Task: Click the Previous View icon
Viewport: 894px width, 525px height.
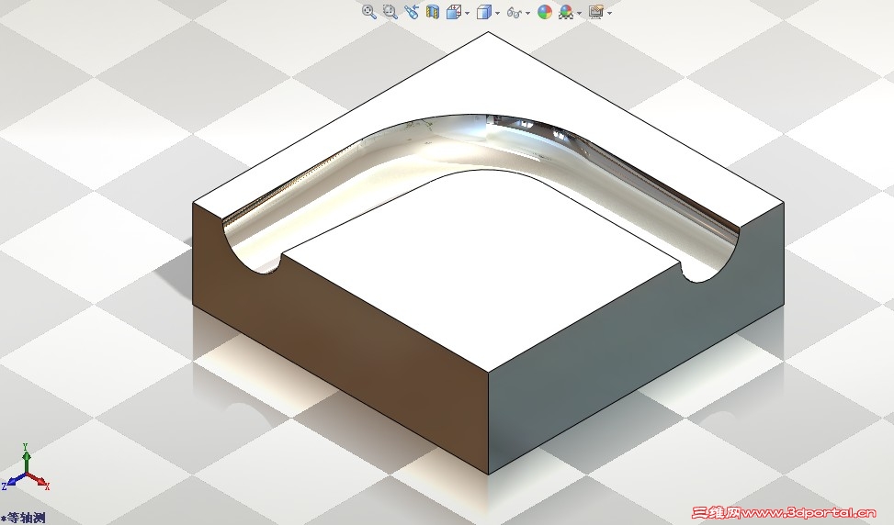Action: click(411, 12)
